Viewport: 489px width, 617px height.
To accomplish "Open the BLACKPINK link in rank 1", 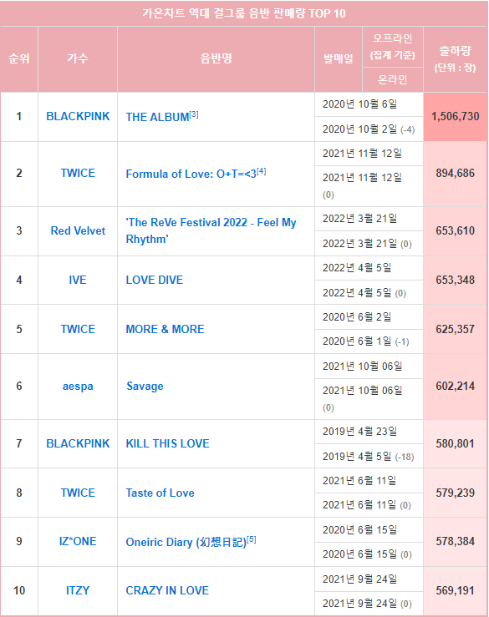I will (78, 117).
